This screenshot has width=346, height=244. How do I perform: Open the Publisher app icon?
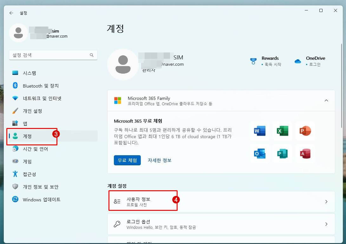click(282, 154)
